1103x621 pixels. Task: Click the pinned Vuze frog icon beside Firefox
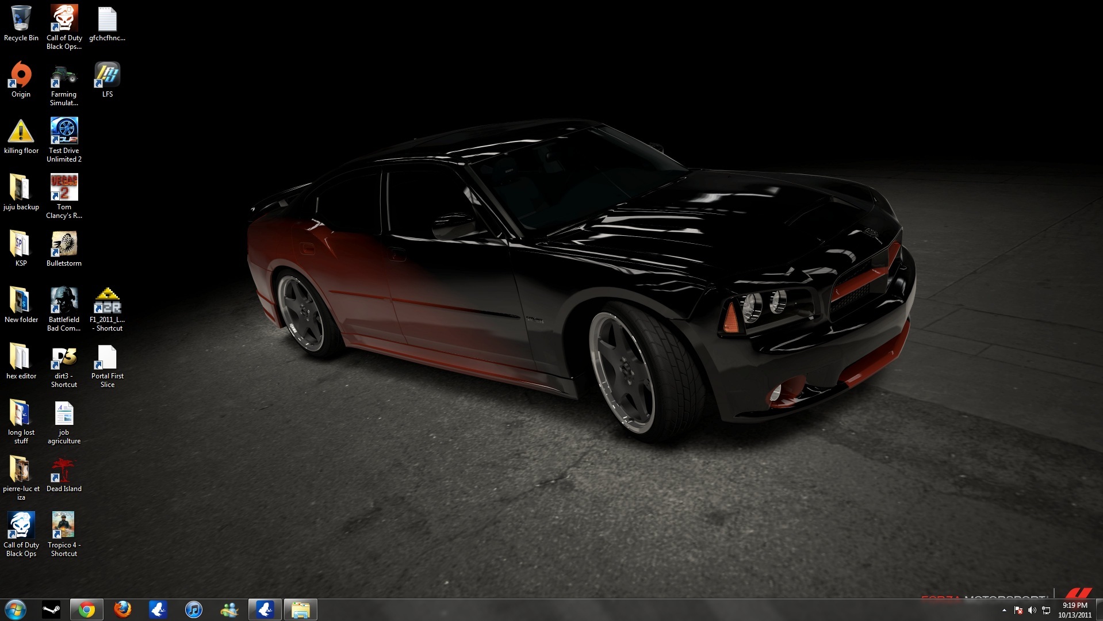click(x=158, y=609)
